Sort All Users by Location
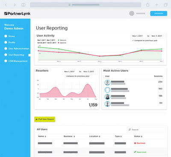The height and width of the screenshot is (157, 171). pyautogui.click(x=94, y=136)
